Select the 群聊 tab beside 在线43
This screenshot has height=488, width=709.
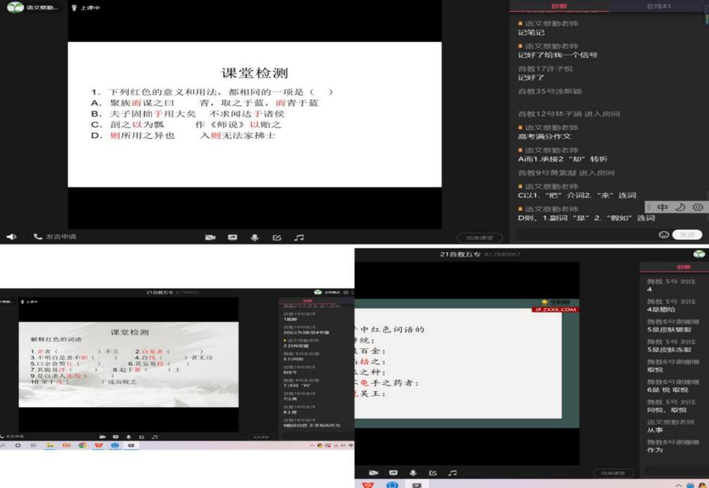point(559,6)
